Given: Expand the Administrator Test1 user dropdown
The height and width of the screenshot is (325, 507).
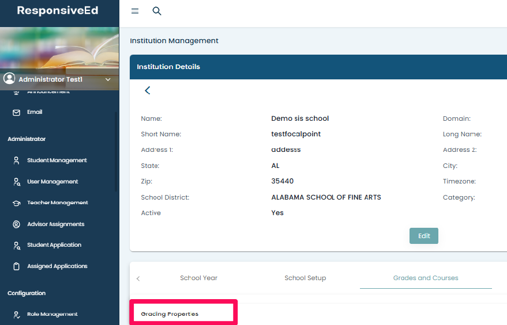Looking at the screenshot, I should pos(108,79).
